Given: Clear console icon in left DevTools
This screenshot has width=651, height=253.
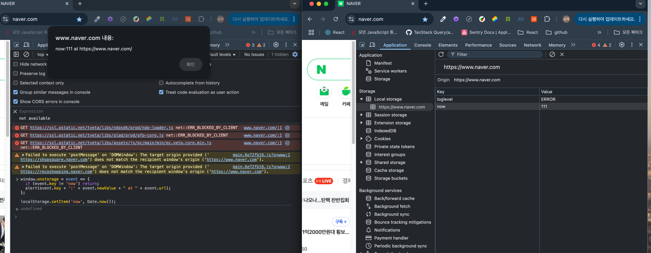Looking at the screenshot, I should click(26, 54).
